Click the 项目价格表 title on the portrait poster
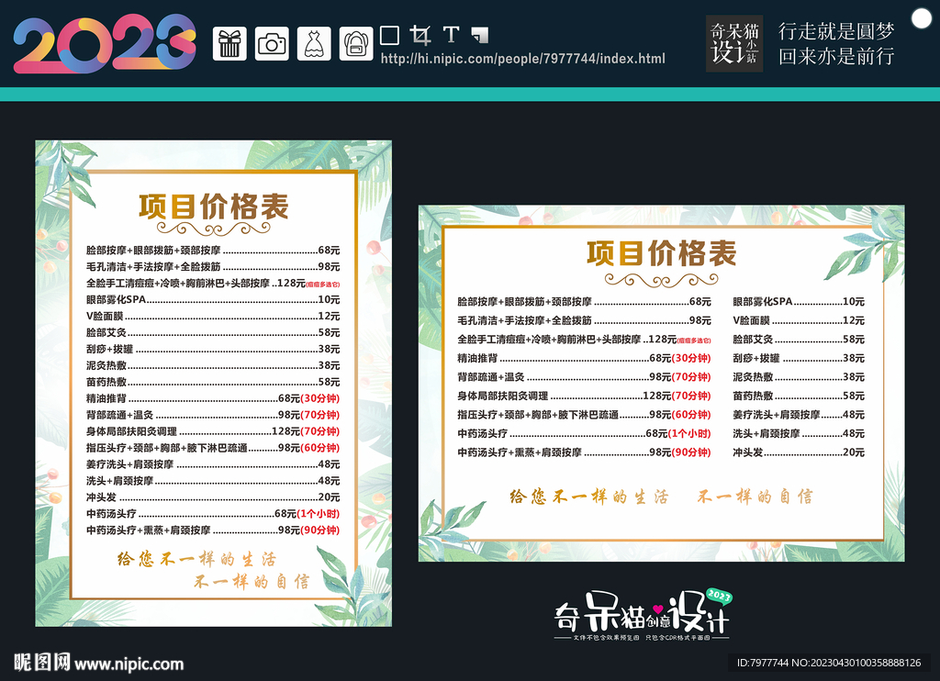The image size is (940, 681). [x=213, y=207]
